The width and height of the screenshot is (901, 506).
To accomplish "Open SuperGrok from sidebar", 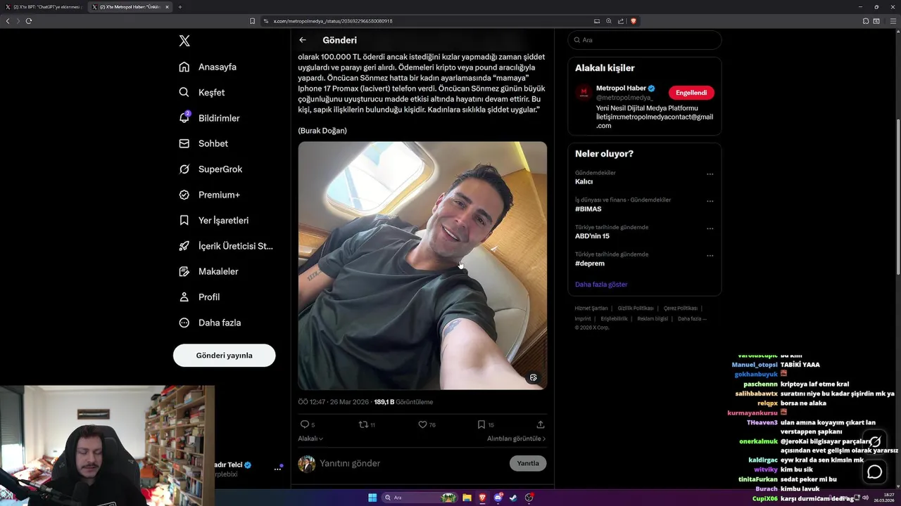I will (x=210, y=169).
